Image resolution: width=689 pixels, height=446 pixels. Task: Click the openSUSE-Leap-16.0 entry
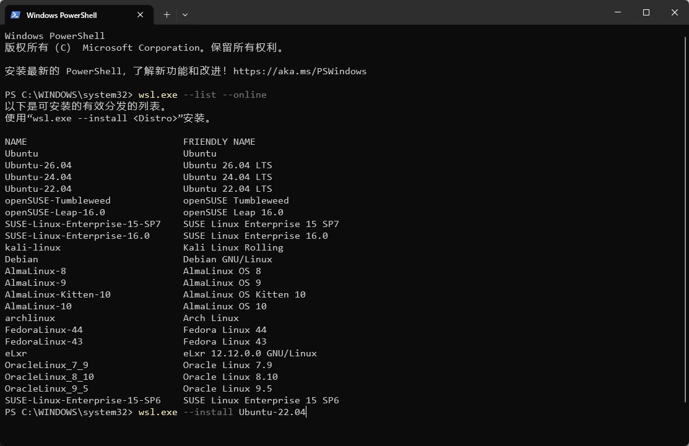click(x=55, y=212)
